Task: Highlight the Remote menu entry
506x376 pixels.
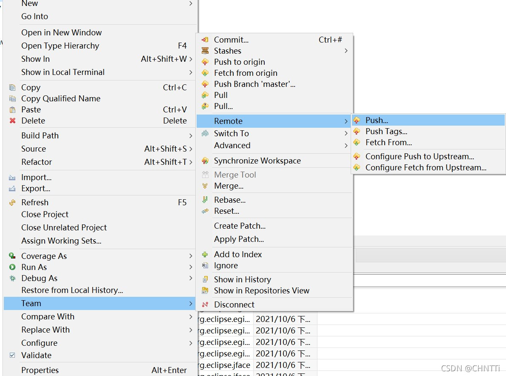Action: coord(274,121)
